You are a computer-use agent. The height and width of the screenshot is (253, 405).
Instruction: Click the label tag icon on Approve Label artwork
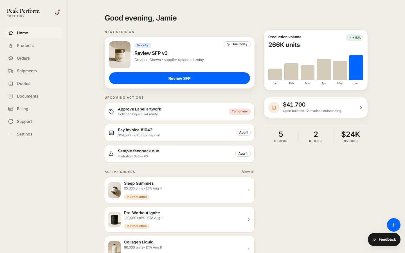point(111,112)
